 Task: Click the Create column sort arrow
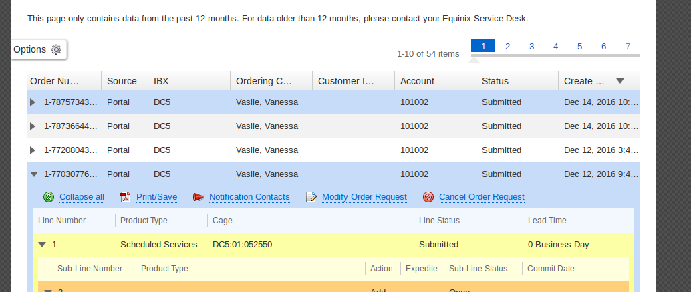(x=619, y=81)
